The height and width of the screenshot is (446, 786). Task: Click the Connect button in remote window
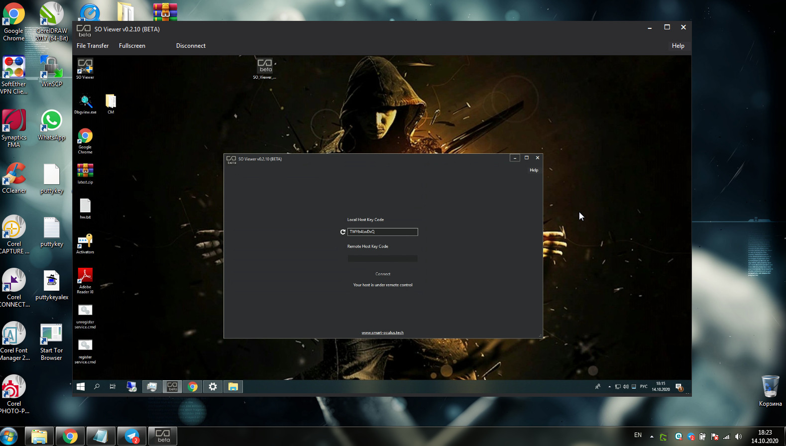pyautogui.click(x=383, y=274)
